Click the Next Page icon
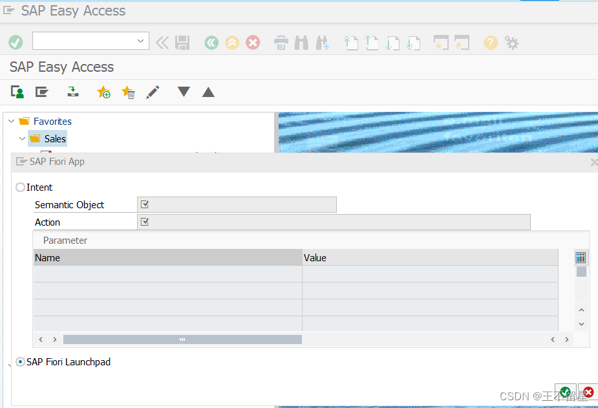 coord(392,43)
